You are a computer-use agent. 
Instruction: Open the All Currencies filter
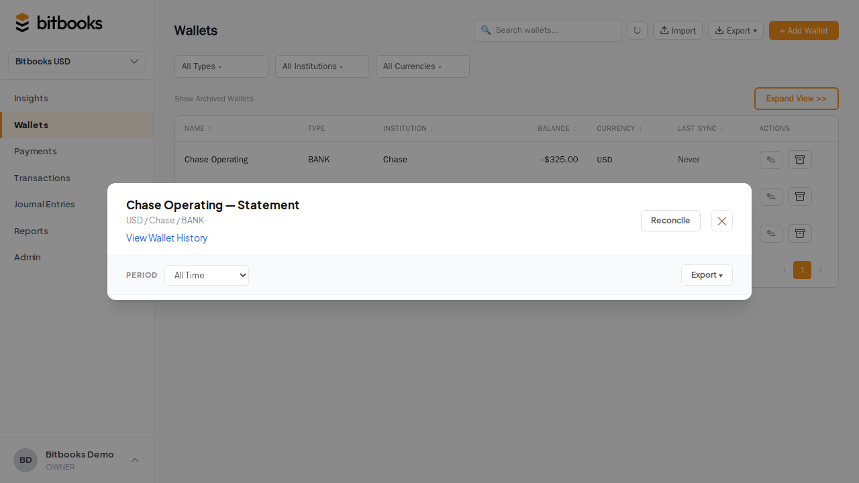click(423, 66)
